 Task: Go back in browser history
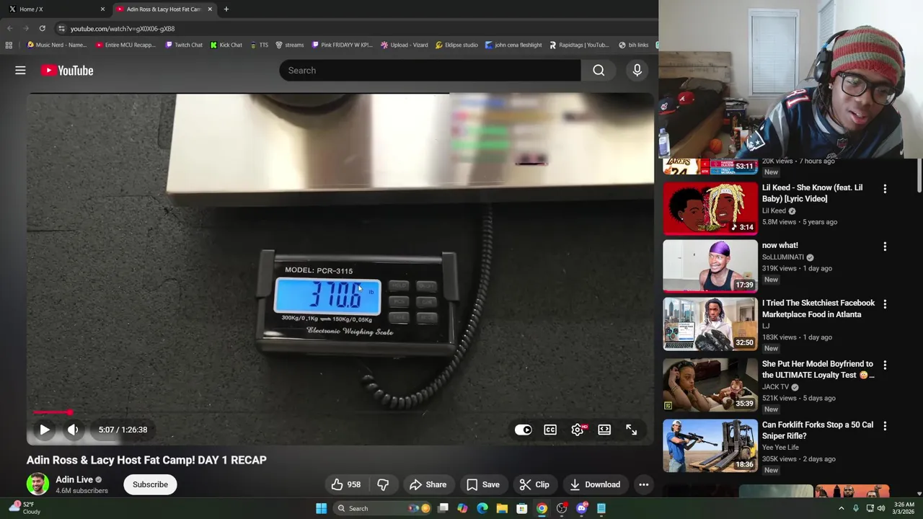(9, 28)
